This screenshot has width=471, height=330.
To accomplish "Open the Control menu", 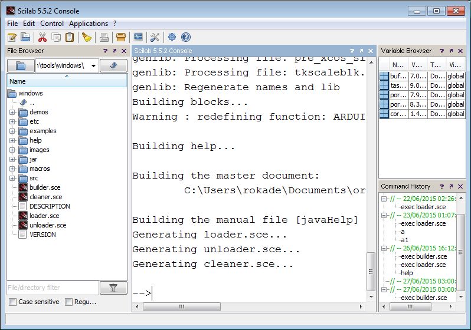I will click(52, 24).
